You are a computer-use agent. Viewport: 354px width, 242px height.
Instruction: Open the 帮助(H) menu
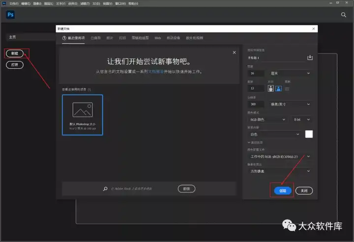click(x=133, y=3)
